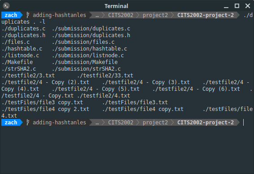The width and height of the screenshot is (254, 174).
Task: Click ./testfile2/33.txt in the output
Action: tap(105, 76)
